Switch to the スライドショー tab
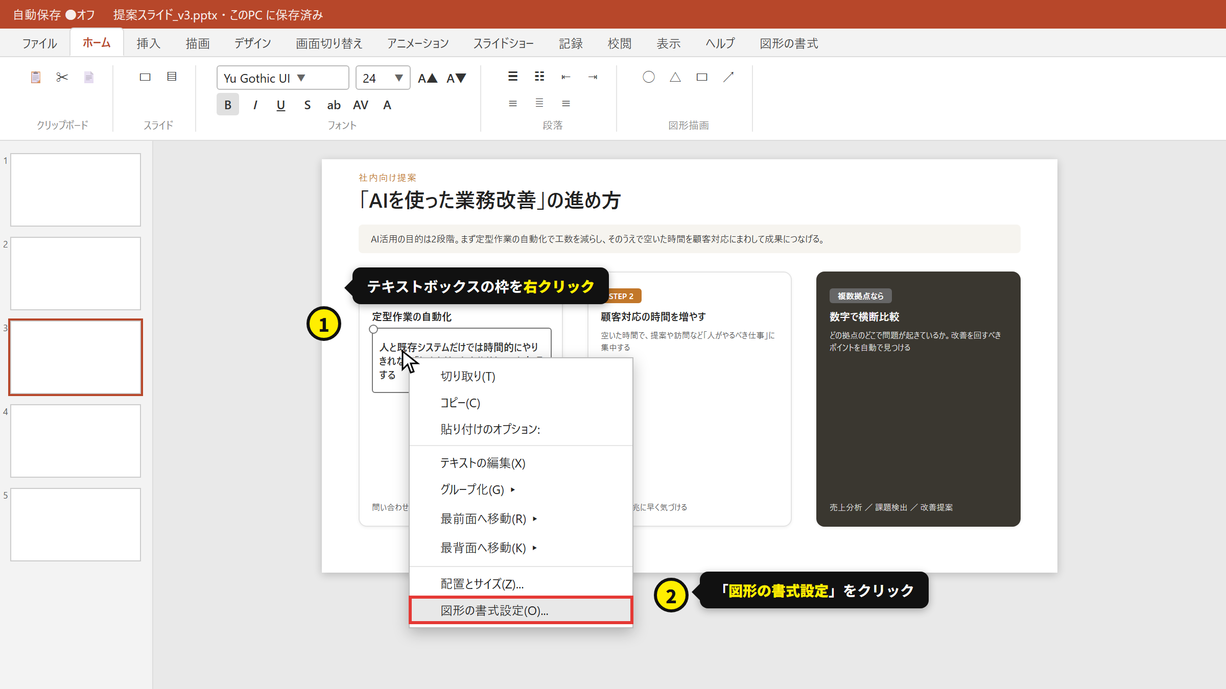Screen dimensions: 1226x689 [x=504, y=43]
